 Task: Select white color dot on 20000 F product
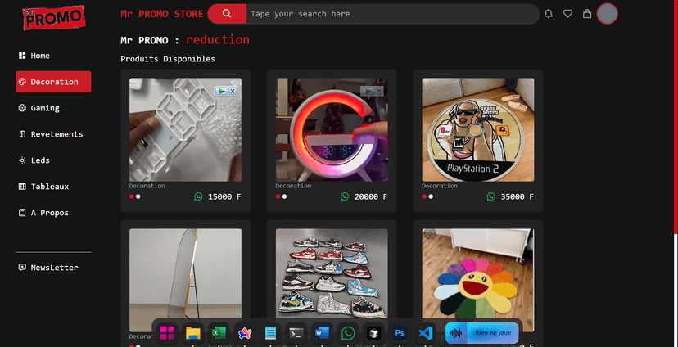pos(284,196)
